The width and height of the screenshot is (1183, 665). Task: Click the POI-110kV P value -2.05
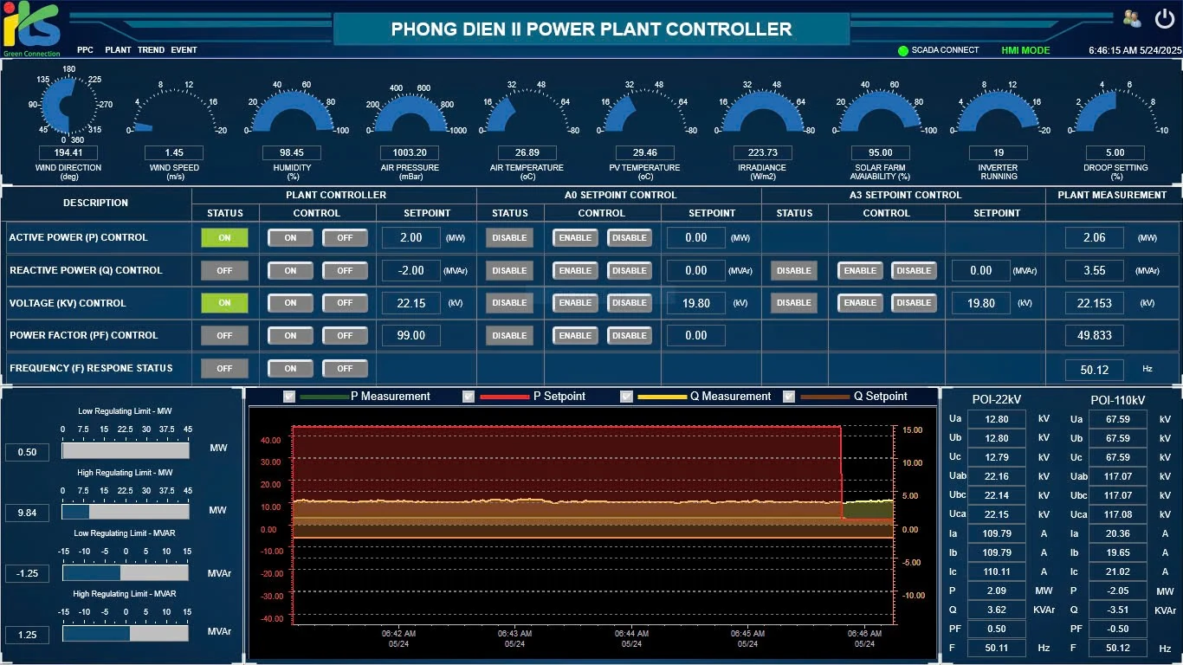coord(1118,591)
